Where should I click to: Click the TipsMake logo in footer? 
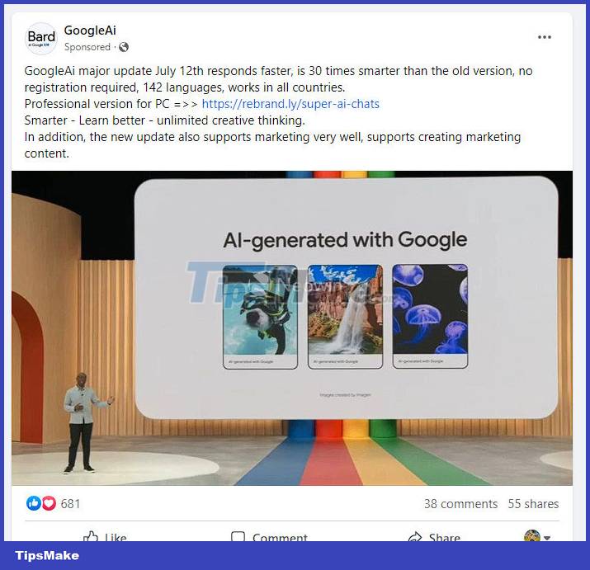point(47,555)
